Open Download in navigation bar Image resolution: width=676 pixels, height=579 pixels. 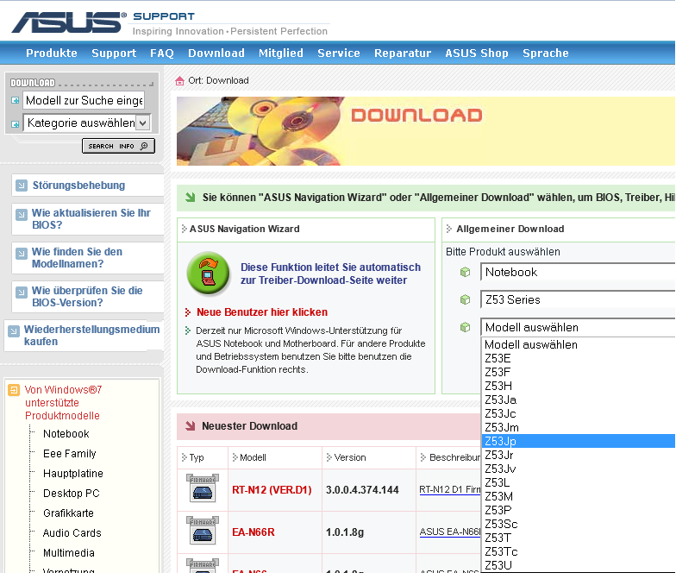(216, 53)
